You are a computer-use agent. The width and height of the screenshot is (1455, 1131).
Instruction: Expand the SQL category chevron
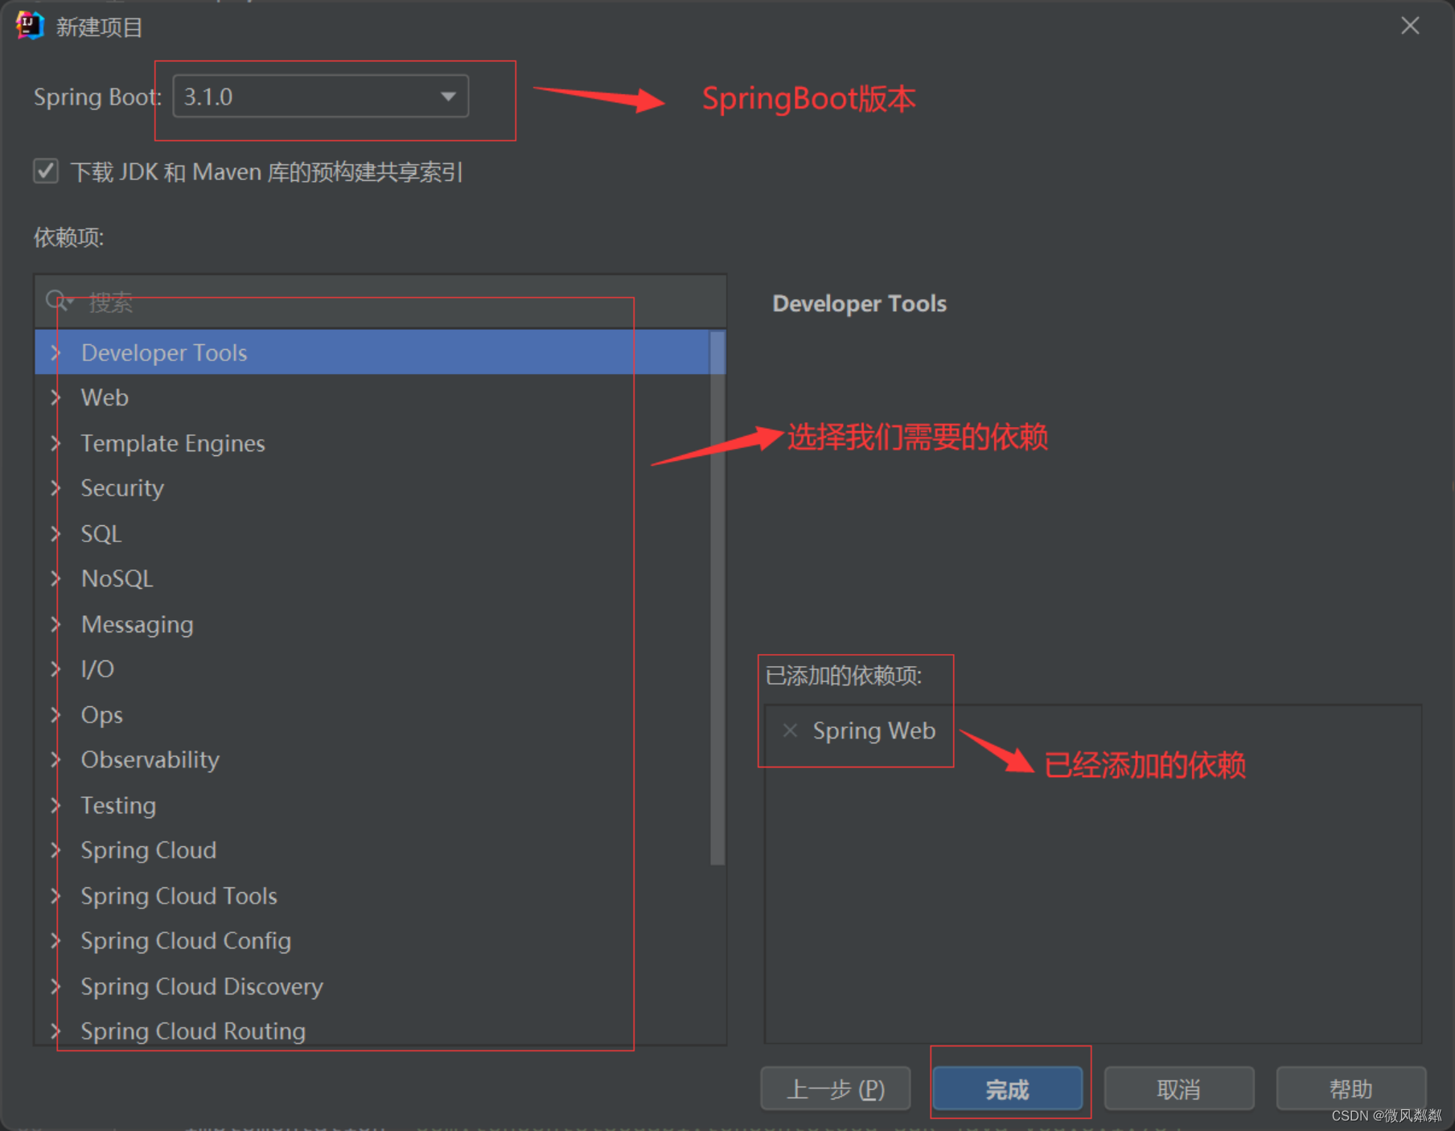(x=55, y=533)
